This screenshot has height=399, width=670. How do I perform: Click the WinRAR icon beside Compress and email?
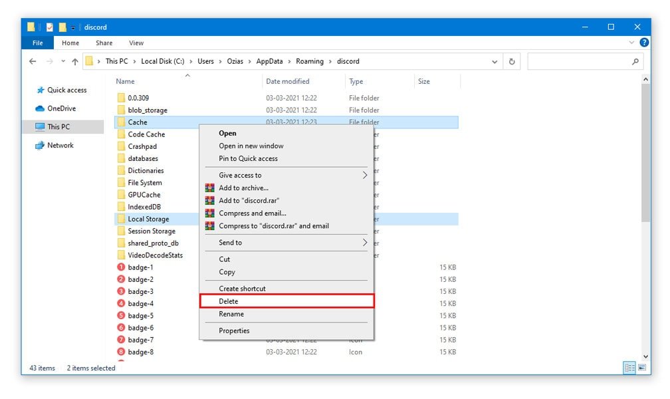pyautogui.click(x=209, y=213)
